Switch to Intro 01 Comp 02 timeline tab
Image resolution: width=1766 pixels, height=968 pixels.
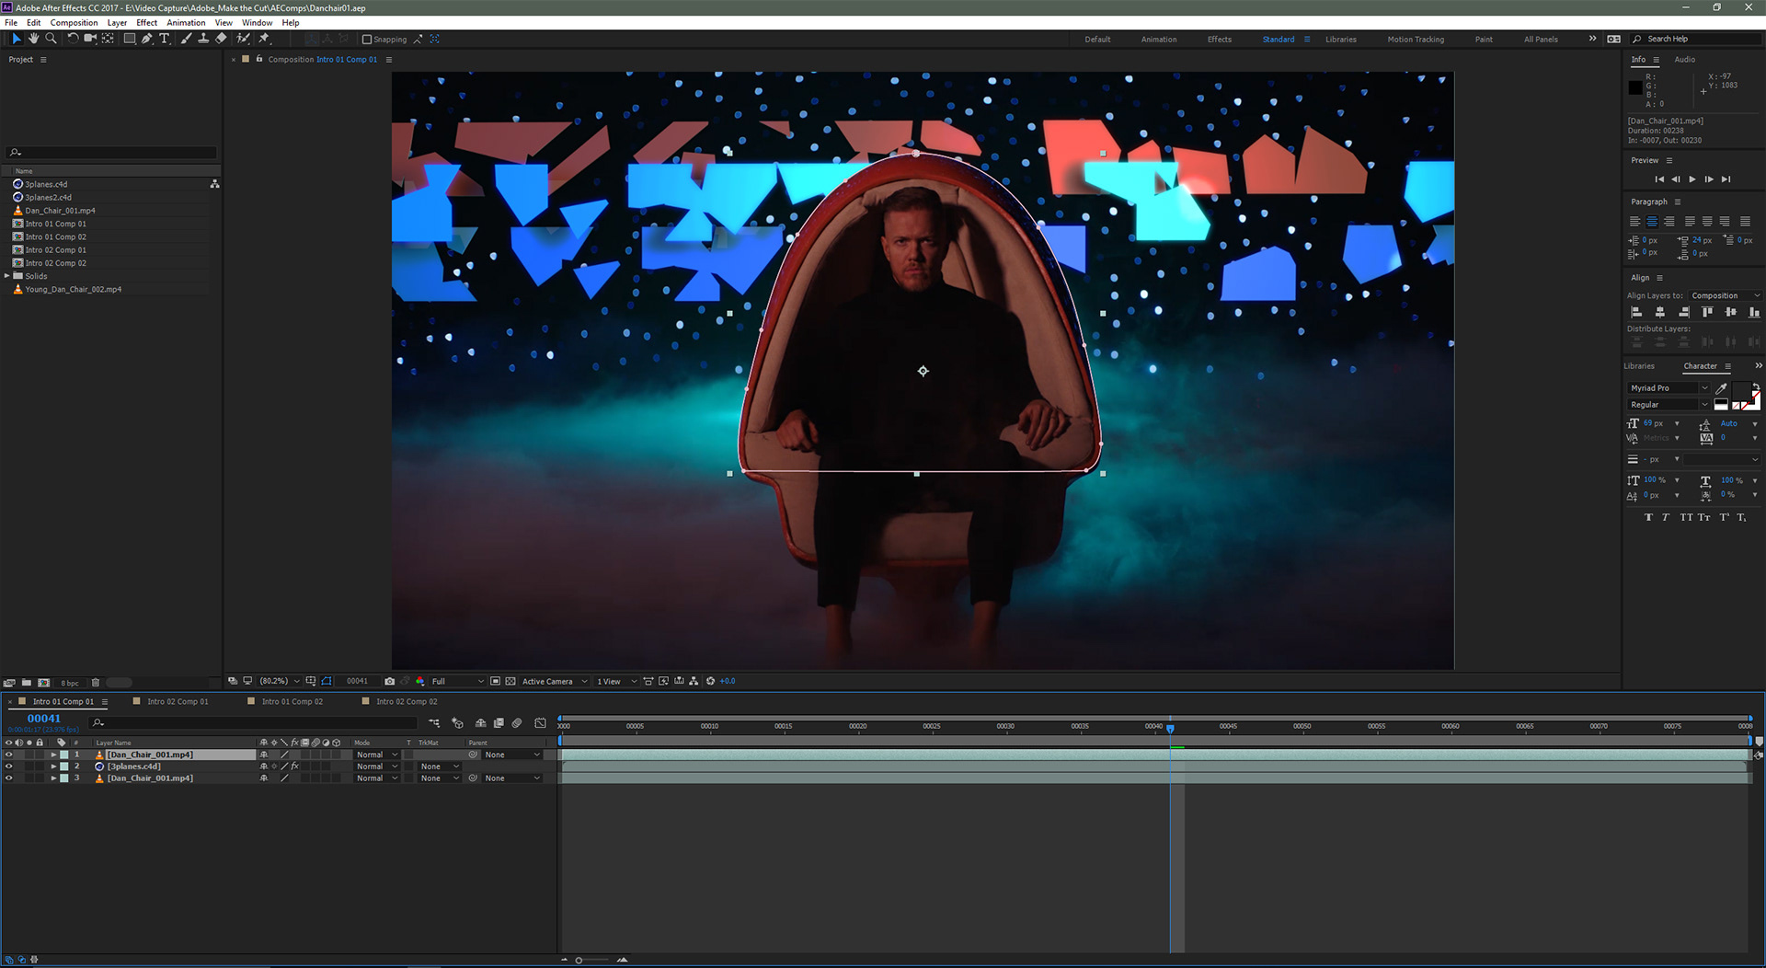click(x=292, y=702)
